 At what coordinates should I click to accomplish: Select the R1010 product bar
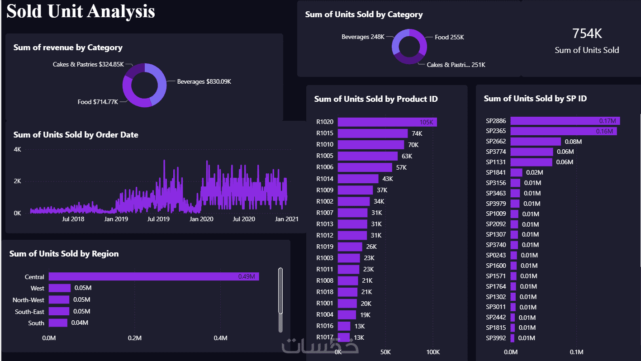tap(371, 145)
